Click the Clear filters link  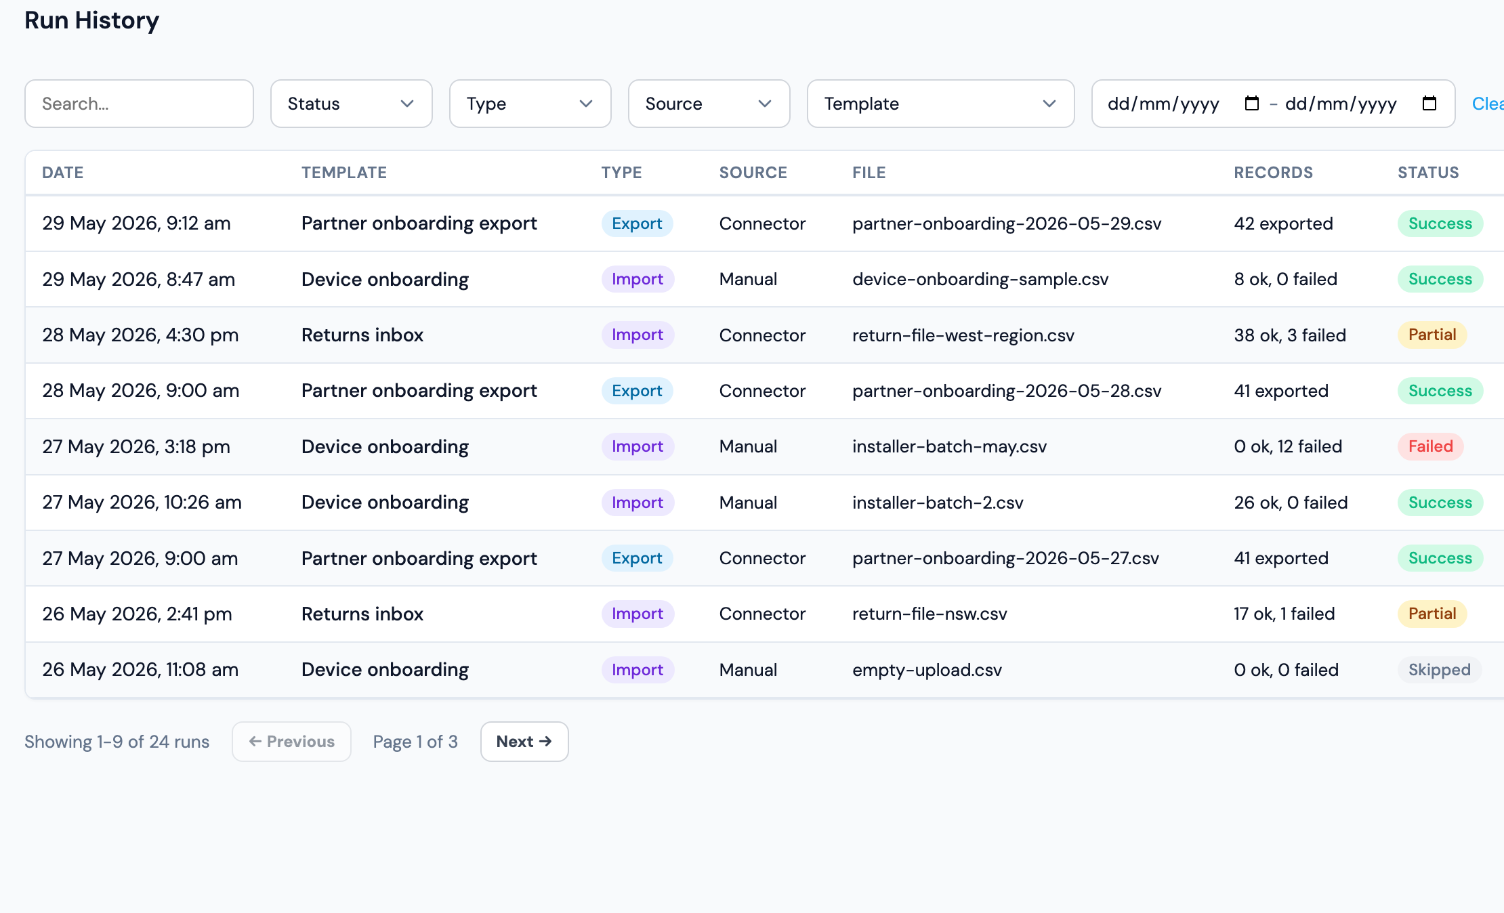[x=1488, y=104]
